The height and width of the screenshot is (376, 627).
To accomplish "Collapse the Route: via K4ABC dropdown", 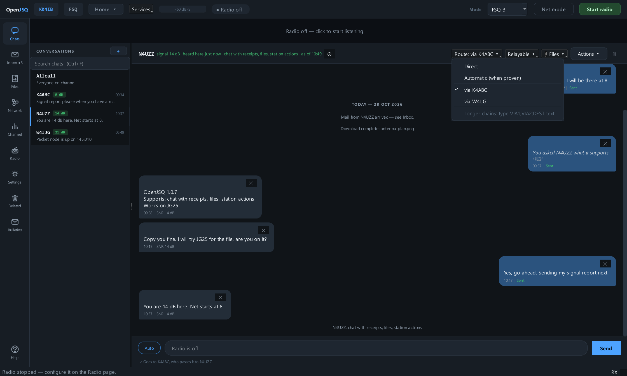I will [477, 54].
